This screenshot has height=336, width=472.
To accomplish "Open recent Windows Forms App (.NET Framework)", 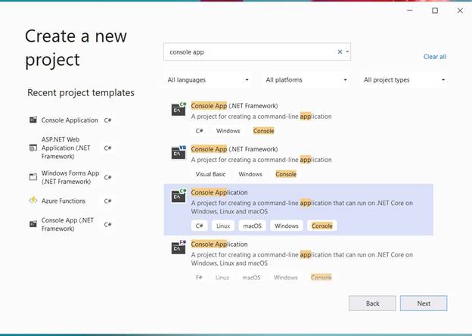I will [72, 177].
